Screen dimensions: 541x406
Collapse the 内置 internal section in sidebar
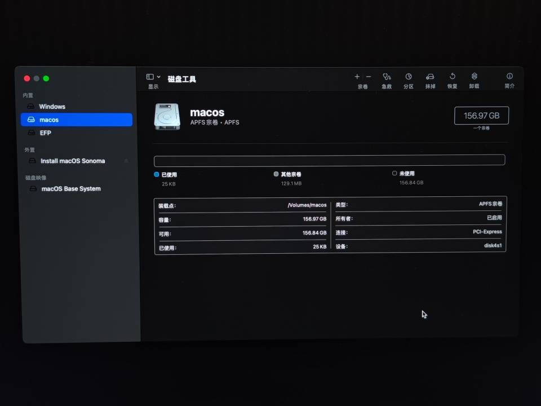click(28, 95)
